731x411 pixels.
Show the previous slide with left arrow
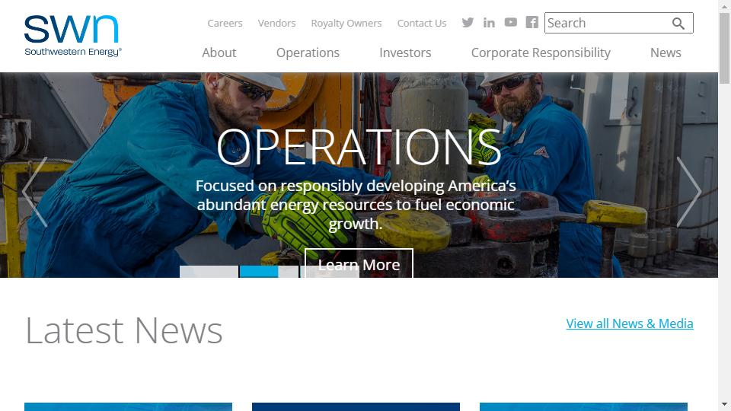(35, 192)
